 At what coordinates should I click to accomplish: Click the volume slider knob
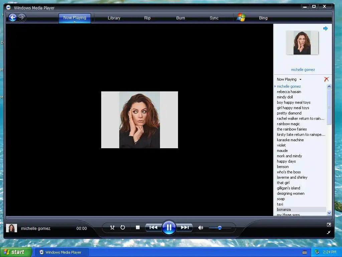(220, 228)
